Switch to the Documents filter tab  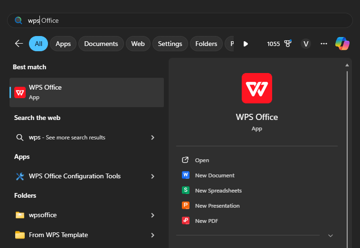101,44
